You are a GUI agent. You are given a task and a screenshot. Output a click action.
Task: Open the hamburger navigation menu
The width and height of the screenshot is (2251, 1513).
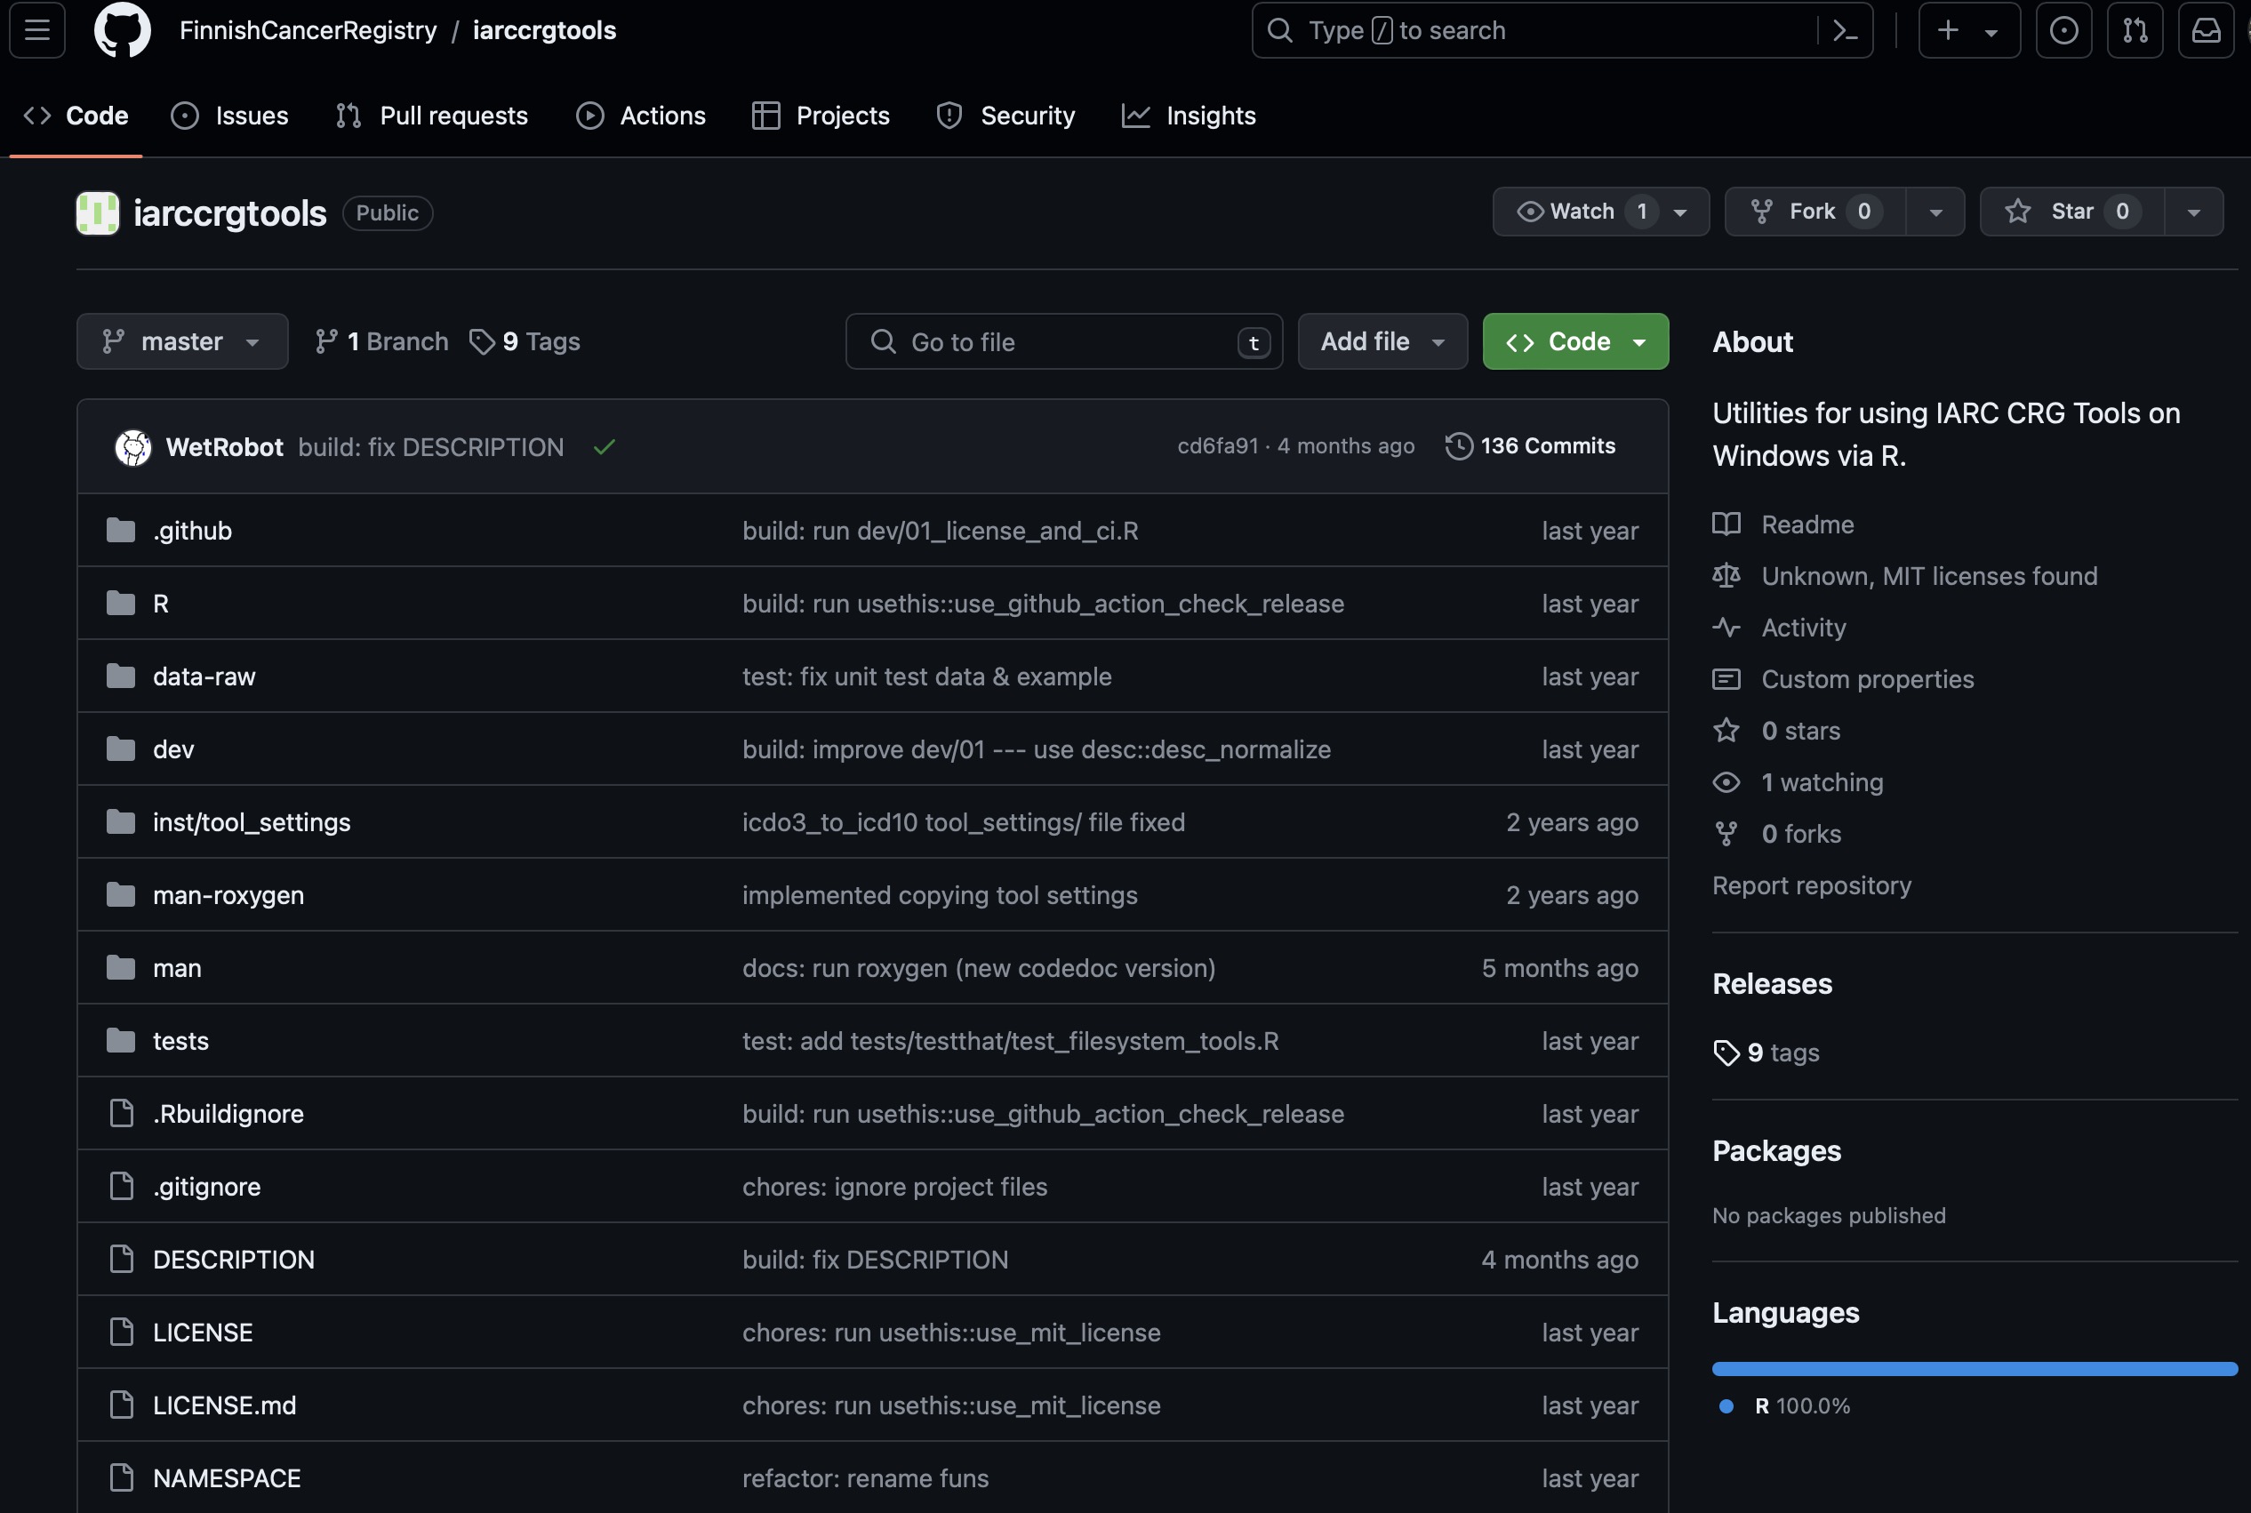click(x=36, y=30)
